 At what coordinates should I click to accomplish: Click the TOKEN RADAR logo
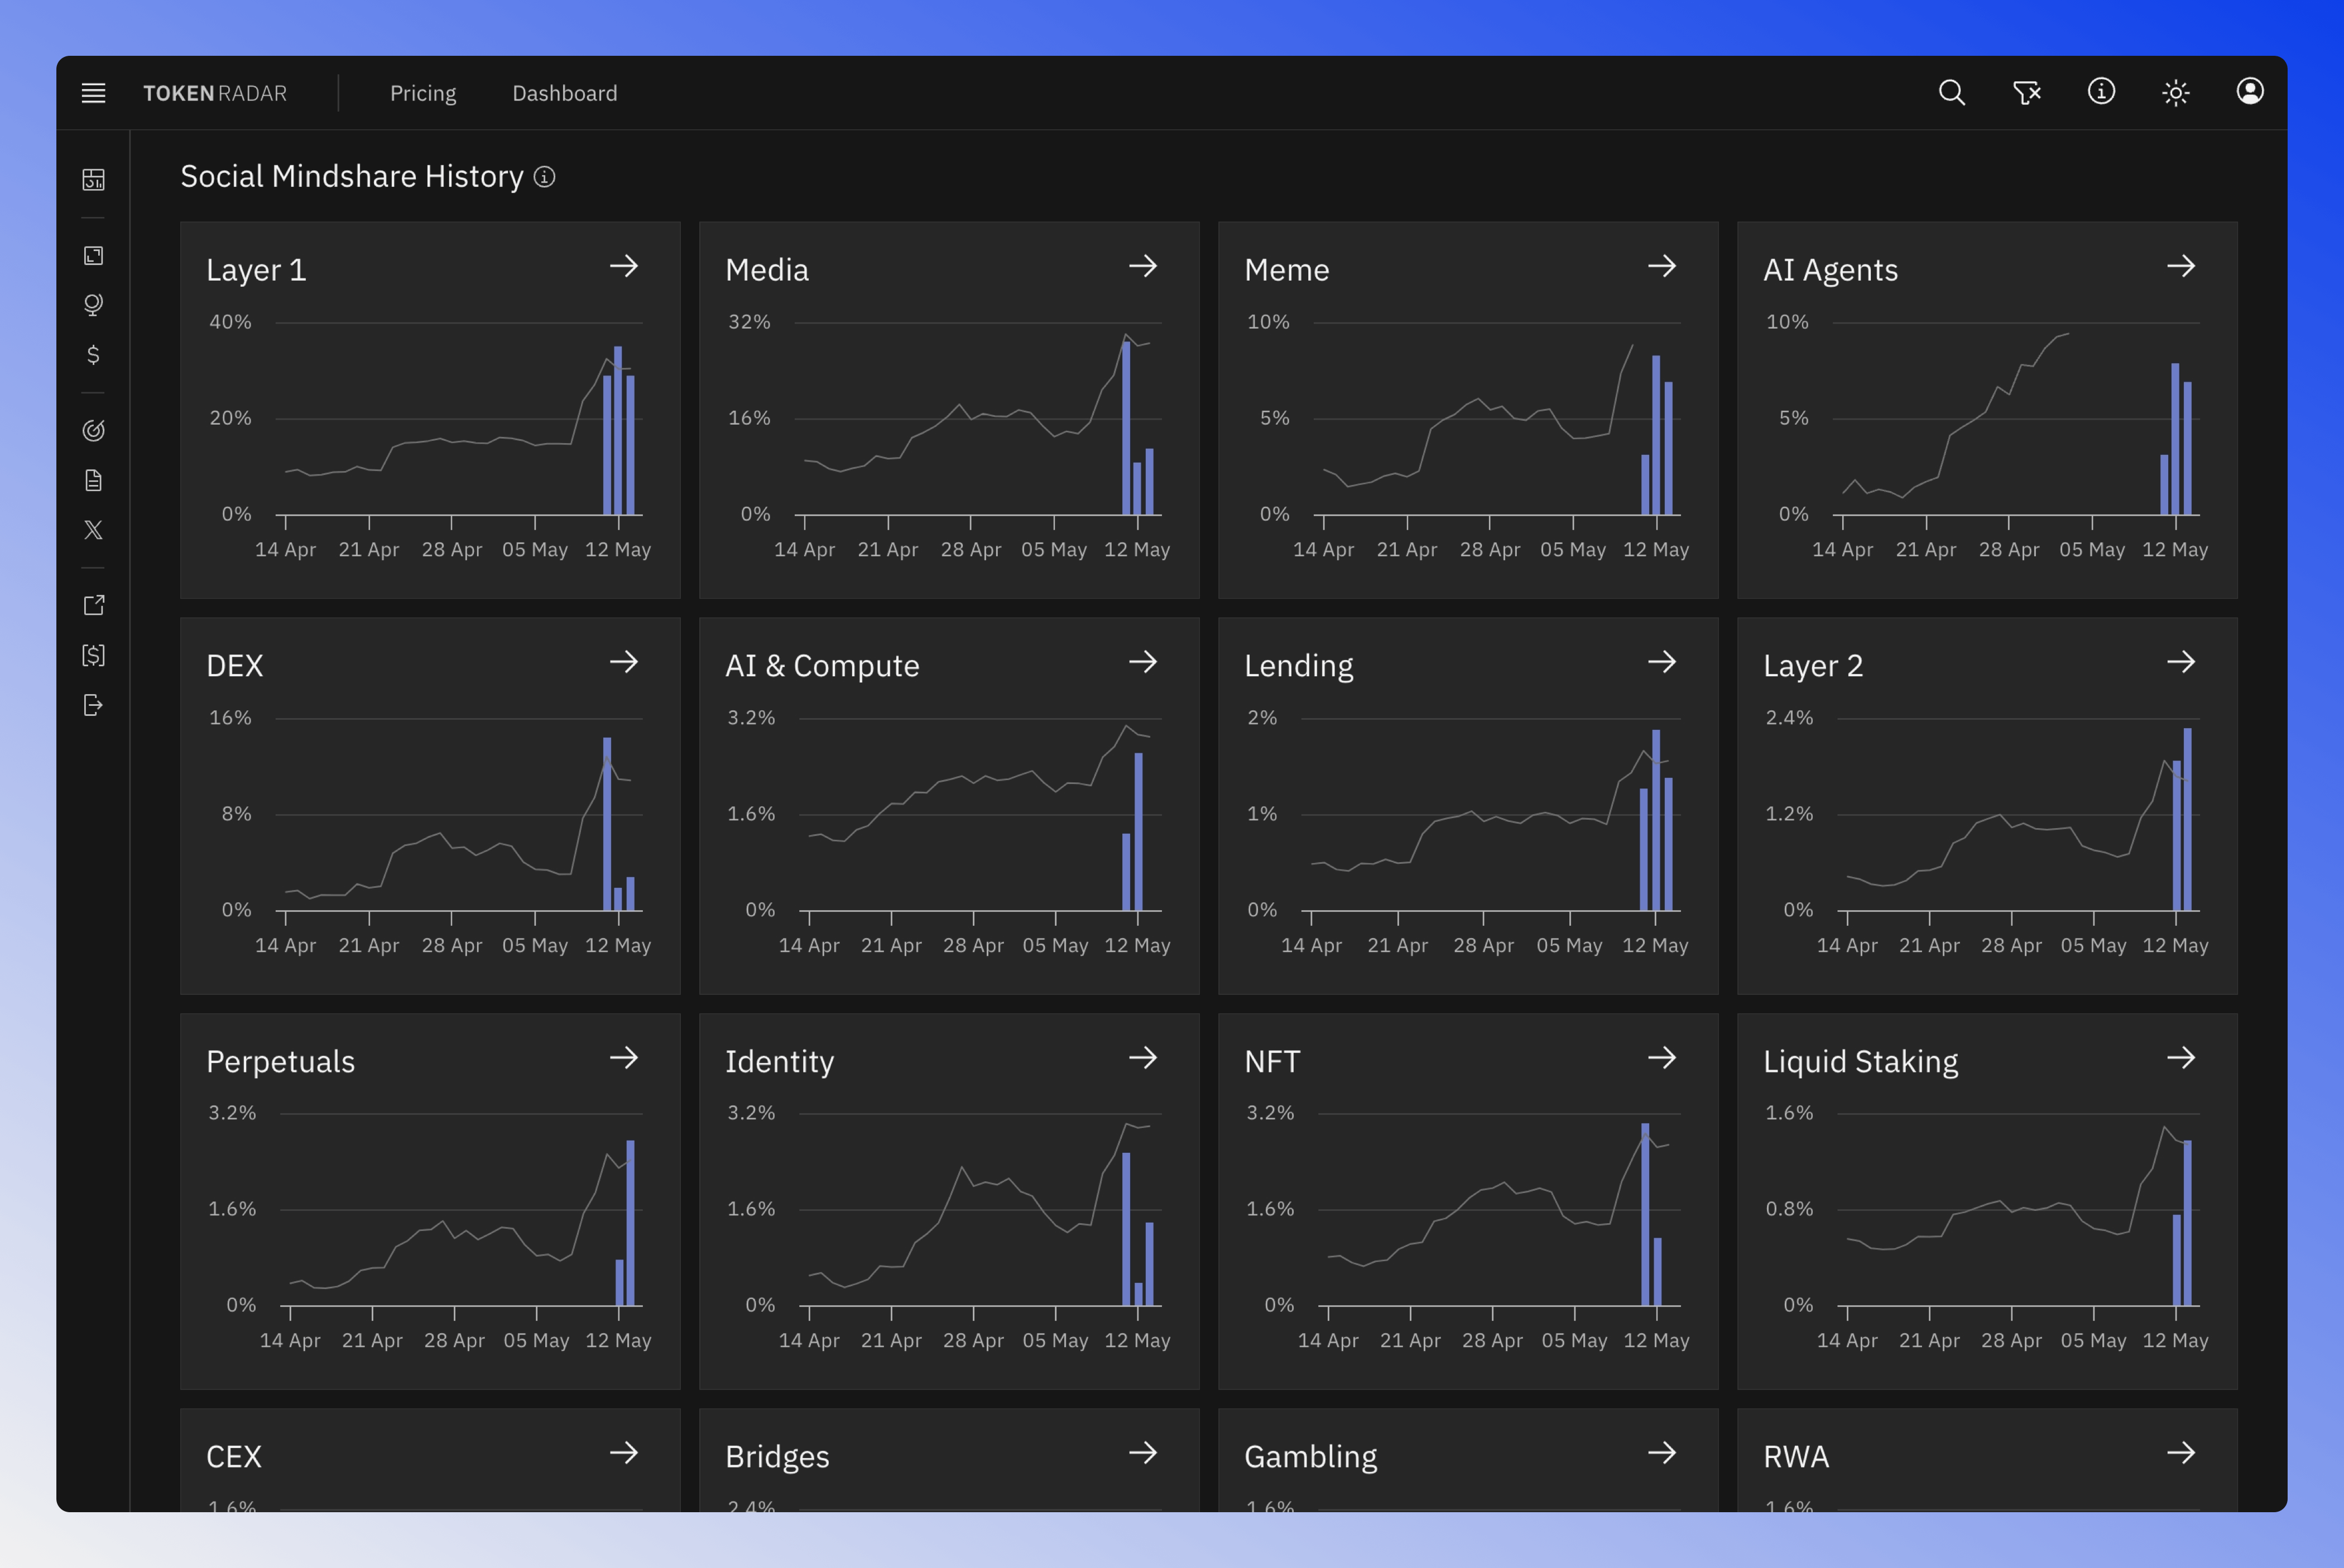tap(215, 93)
